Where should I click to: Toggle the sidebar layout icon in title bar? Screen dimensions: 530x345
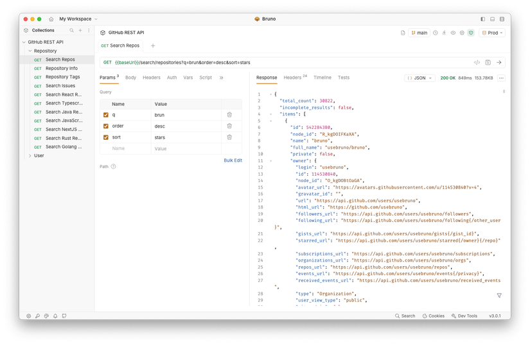482,19
